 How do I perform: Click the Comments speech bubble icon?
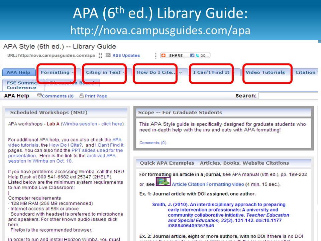(x=39, y=95)
